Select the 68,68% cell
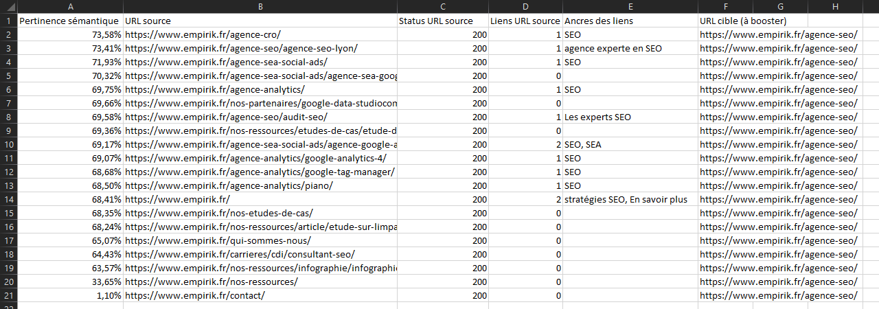 70,172
